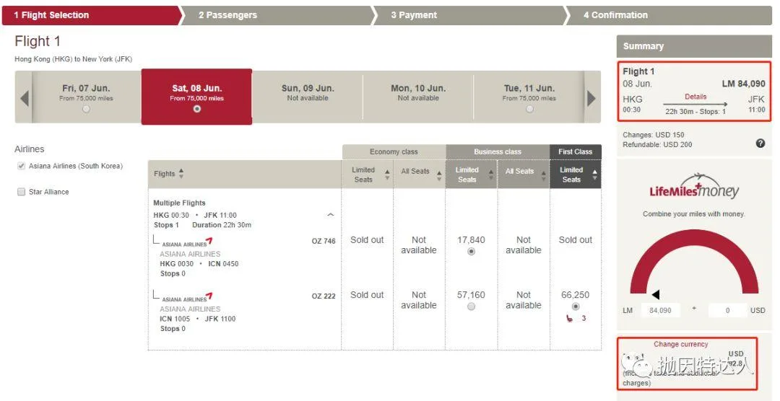
Task: Sort flights using the Flights column arrows
Action: click(x=181, y=174)
